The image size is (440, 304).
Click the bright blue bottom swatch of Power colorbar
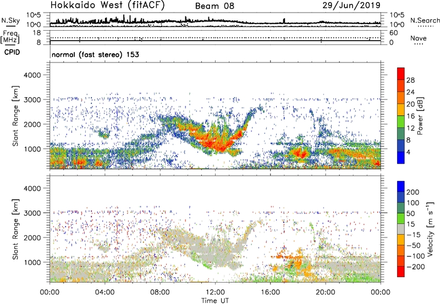(401, 157)
